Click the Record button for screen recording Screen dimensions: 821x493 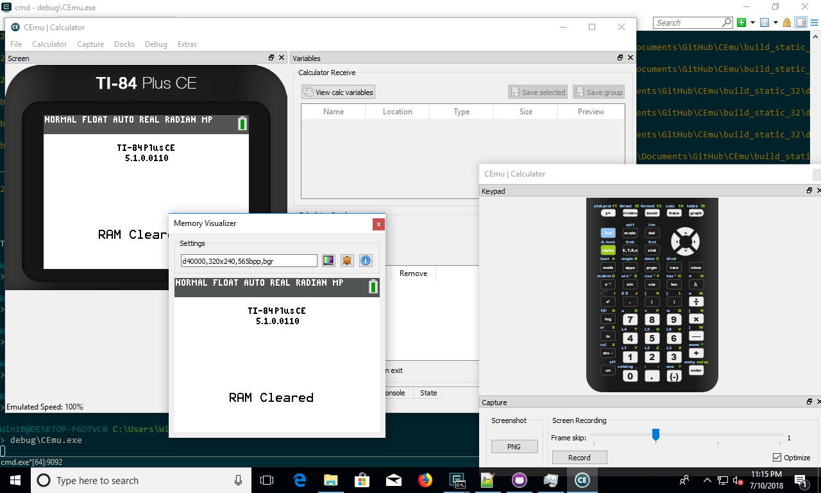click(579, 457)
